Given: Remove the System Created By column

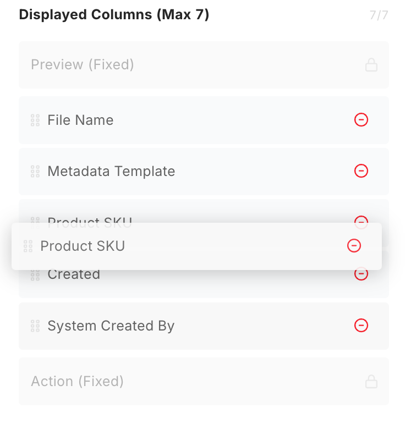Looking at the screenshot, I should point(361,326).
